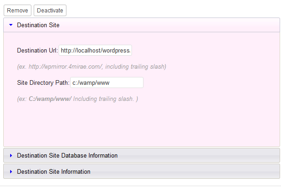
Task: Expand the Destination Site Information arrow icon
Action: coord(11,171)
